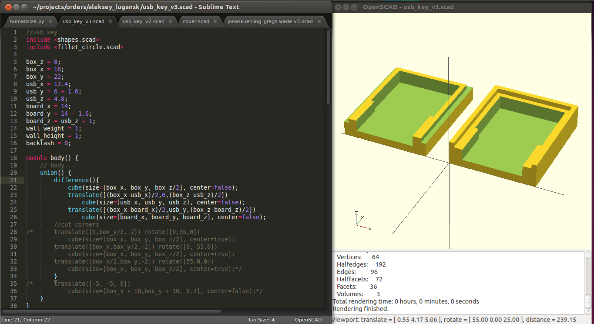This screenshot has width=594, height=324.
Task: Click the Rendering finished message in the console
Action: [361, 309]
